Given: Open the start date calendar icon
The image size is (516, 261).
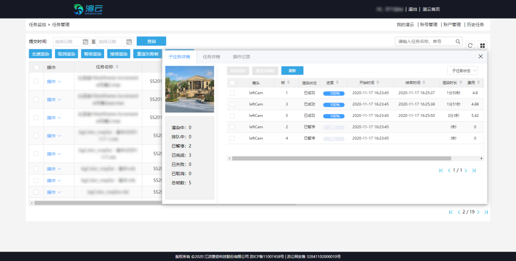Looking at the screenshot, I should [x=86, y=42].
